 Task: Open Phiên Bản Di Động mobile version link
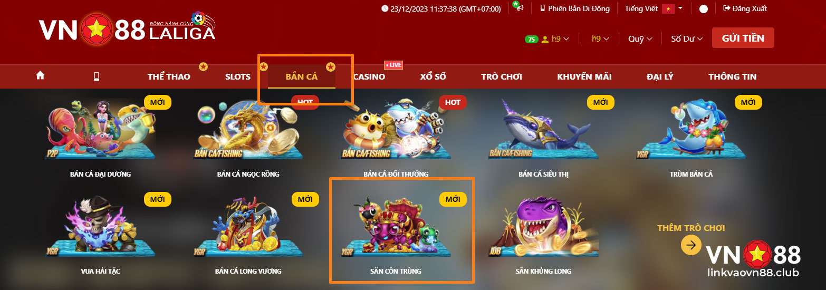[x=574, y=8]
